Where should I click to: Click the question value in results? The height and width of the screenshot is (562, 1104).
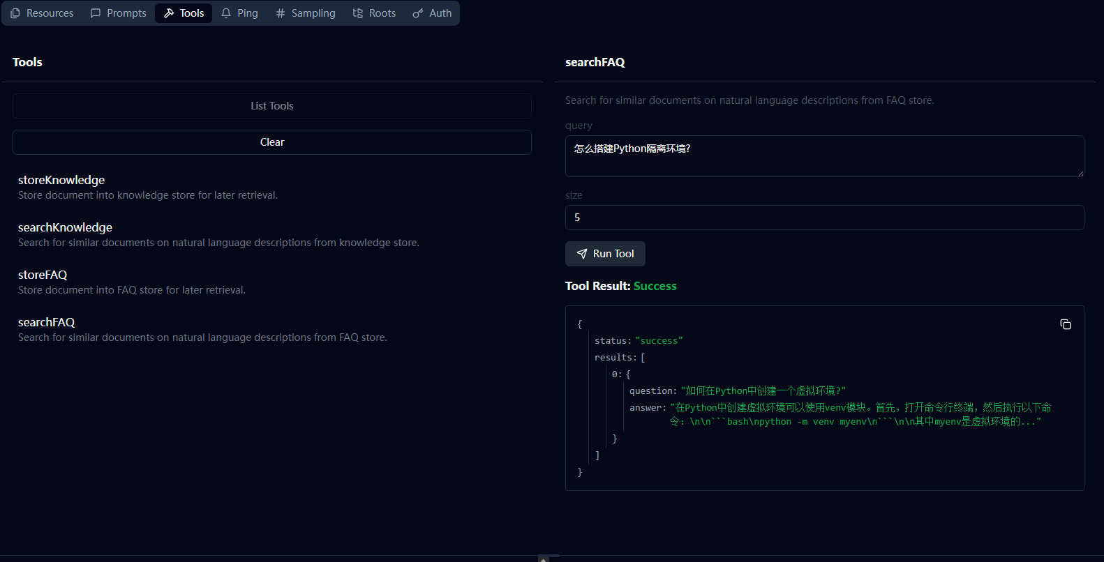click(x=763, y=391)
